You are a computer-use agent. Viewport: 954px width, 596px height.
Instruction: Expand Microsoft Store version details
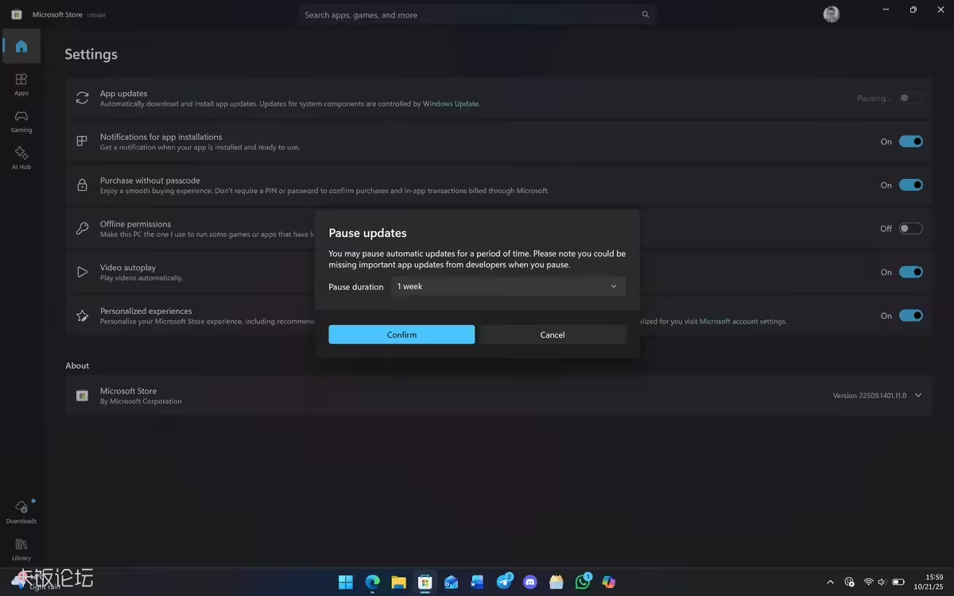[918, 396]
